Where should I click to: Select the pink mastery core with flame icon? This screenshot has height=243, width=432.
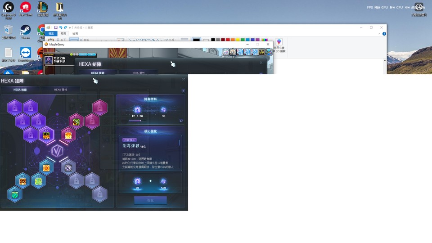[x=68, y=135]
